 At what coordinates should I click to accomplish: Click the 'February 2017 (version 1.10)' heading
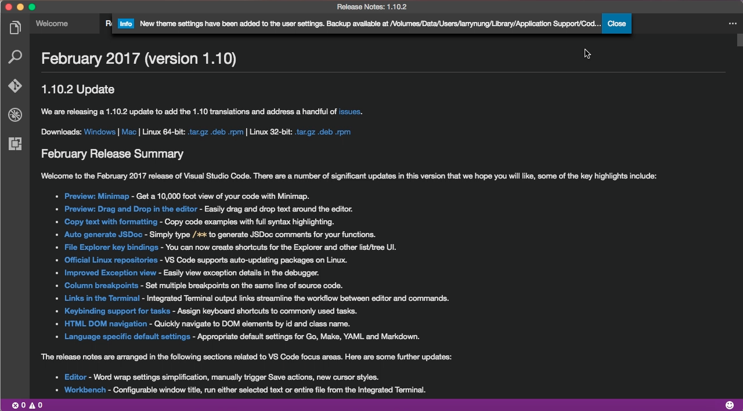(x=139, y=59)
